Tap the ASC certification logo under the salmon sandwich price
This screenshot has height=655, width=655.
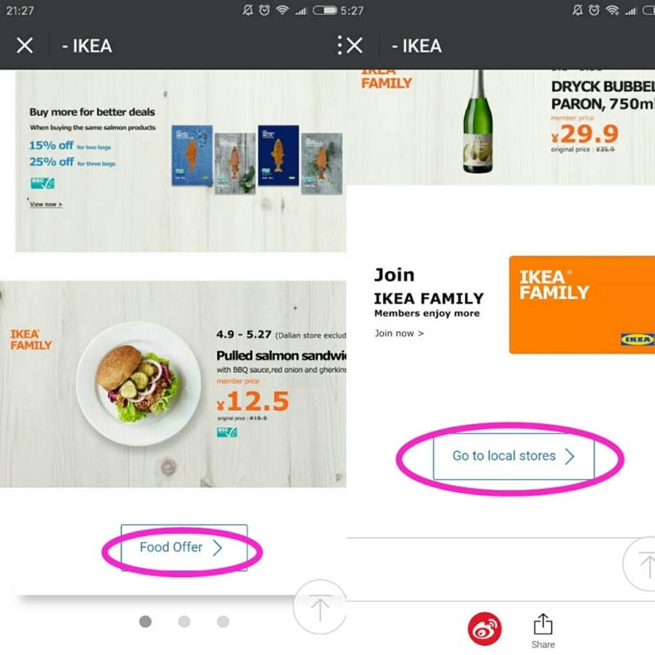point(227,432)
